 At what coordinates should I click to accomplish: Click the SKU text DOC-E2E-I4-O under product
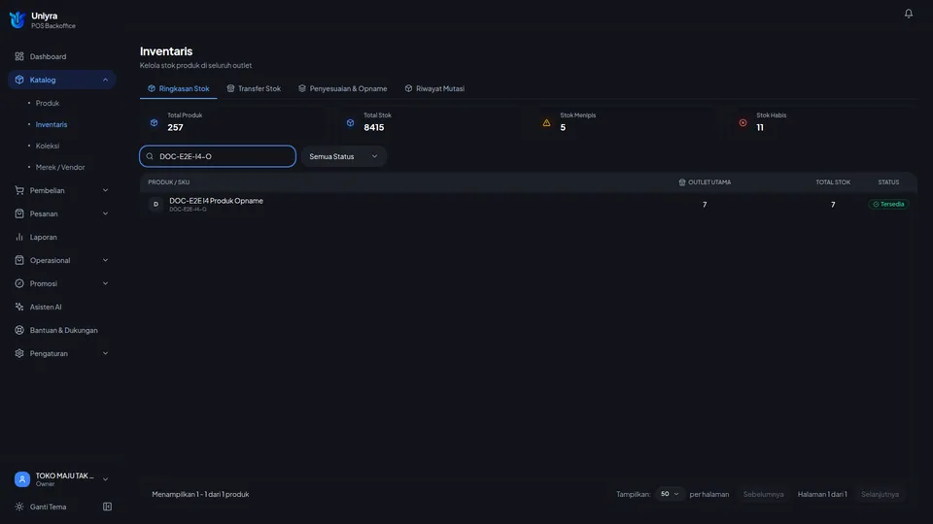(188, 210)
